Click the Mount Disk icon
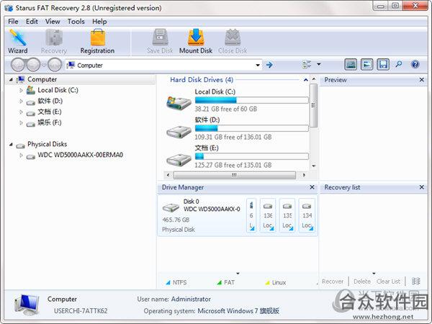Image resolution: width=432 pixels, height=324 pixels. (x=196, y=41)
